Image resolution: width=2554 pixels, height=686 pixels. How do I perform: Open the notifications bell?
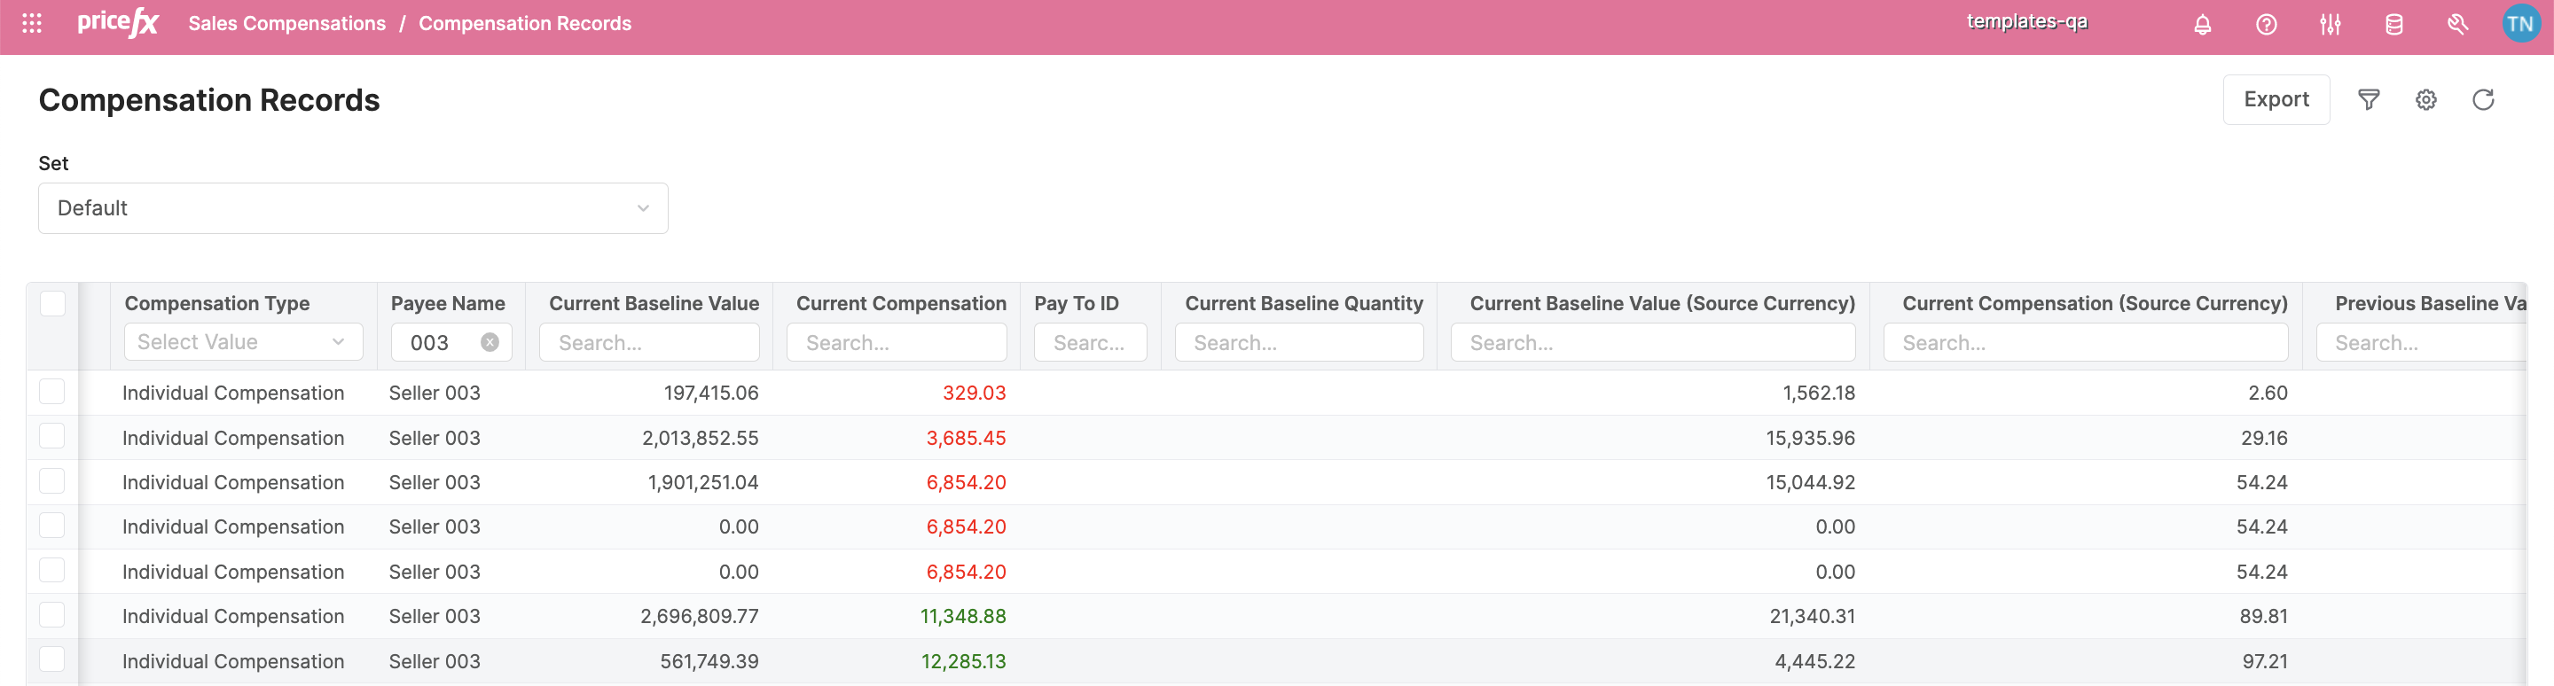pos(2202,25)
